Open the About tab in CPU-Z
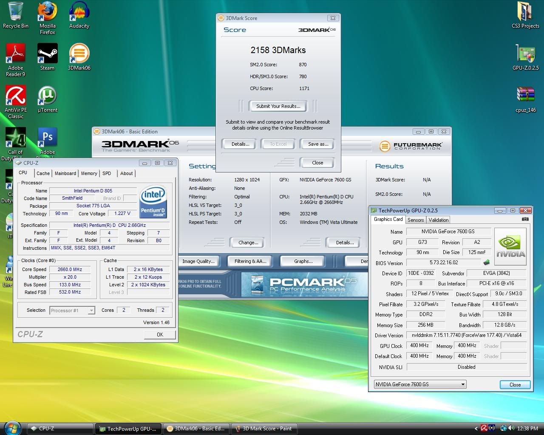 [126, 173]
